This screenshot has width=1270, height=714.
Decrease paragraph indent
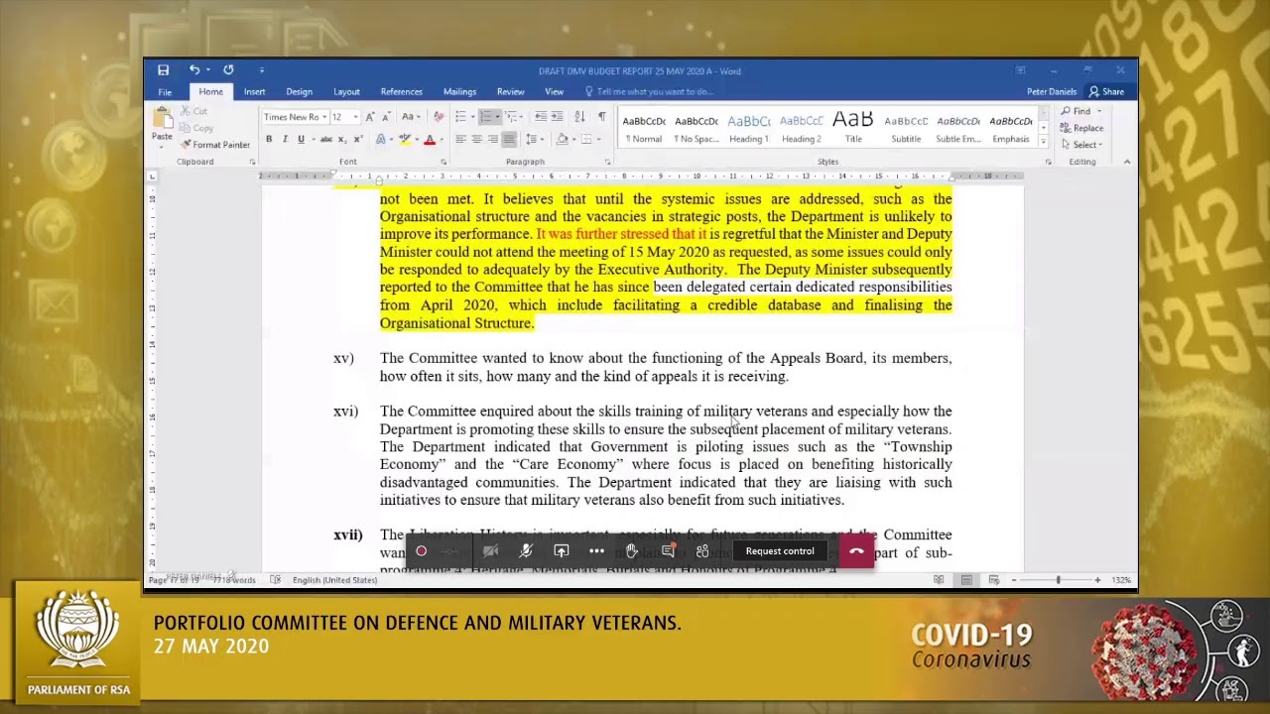tap(541, 117)
